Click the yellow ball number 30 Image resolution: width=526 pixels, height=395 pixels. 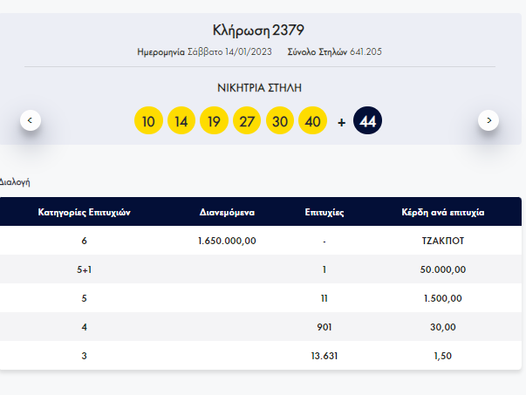click(280, 120)
